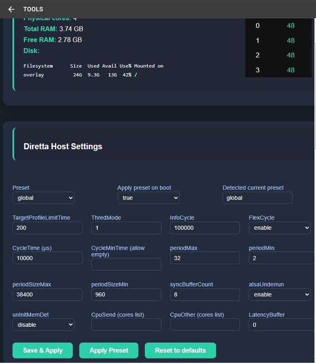Focus the periodSizeMax input field
Viewport: 316px width, 364px height.
point(47,294)
